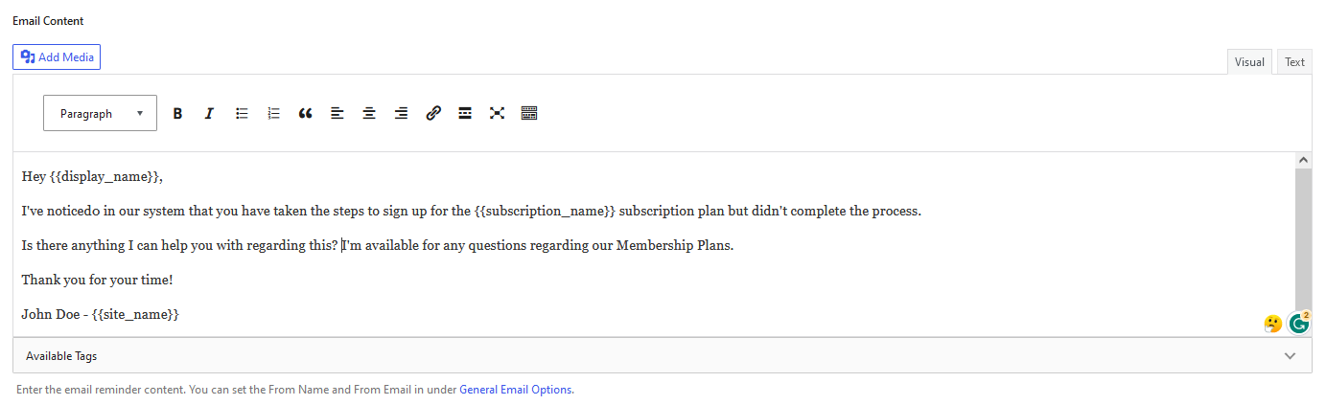
Task: Open the General Email Options link
Action: click(x=516, y=390)
